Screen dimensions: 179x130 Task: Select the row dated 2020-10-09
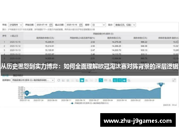coord(89,59)
